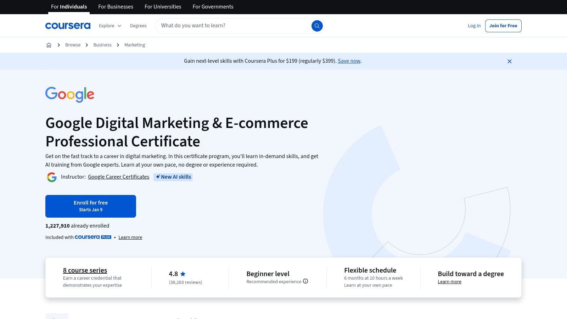567x319 pixels.
Task: Expand the New AI skills badge
Action: click(173, 177)
